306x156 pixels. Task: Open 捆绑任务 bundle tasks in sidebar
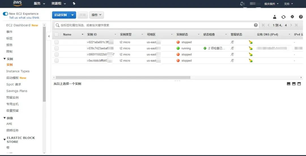(x=12, y=130)
